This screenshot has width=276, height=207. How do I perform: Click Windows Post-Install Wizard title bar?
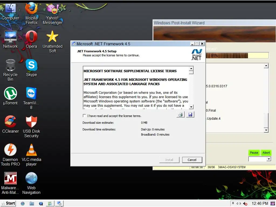pos(214,23)
